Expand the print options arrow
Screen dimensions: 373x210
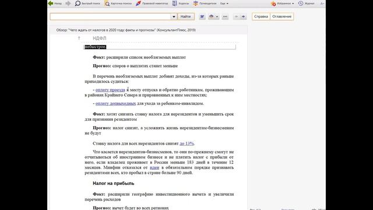pyautogui.click(x=217, y=17)
